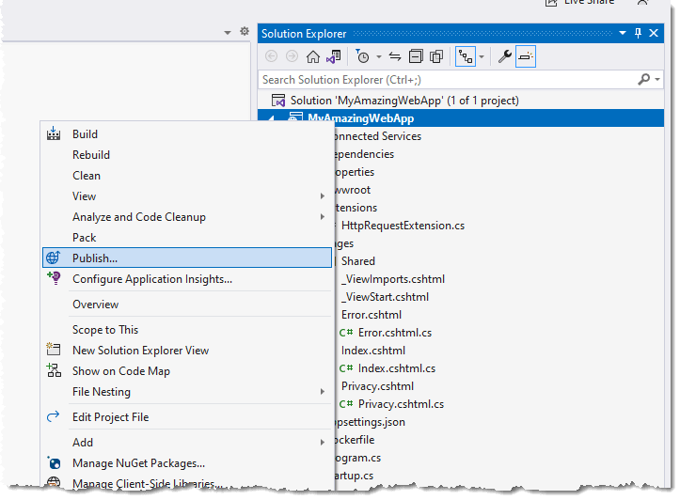The width and height of the screenshot is (680, 500).
Task: Choose Overview from the context menu
Action: click(x=187, y=305)
